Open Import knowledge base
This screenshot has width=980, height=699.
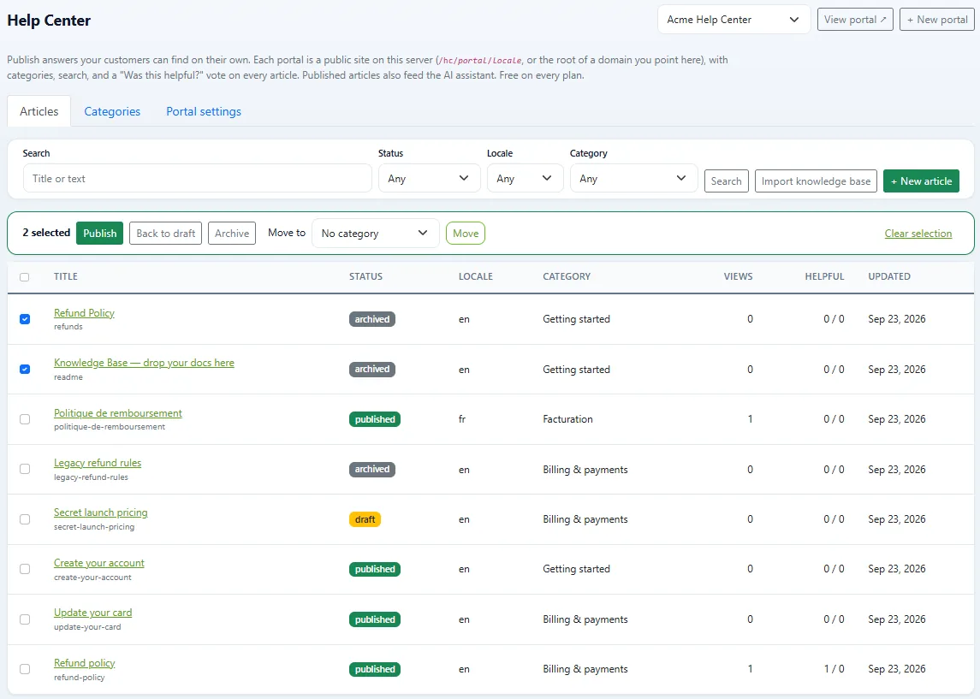click(x=816, y=181)
